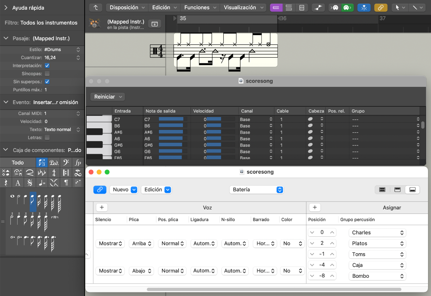Select the dynamics fp palette icon
Viewport: 431px width, 296px height.
tap(78, 163)
